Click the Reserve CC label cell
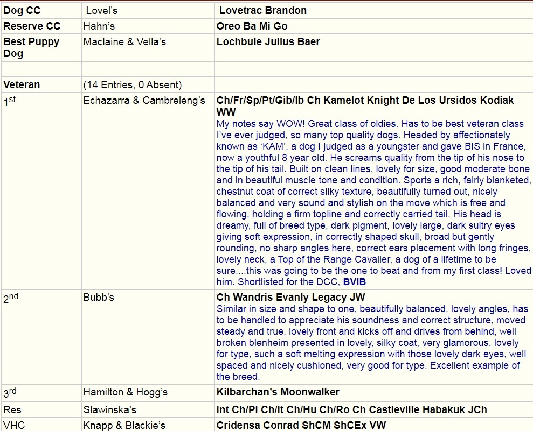This screenshot has height=431, width=533. [32, 26]
